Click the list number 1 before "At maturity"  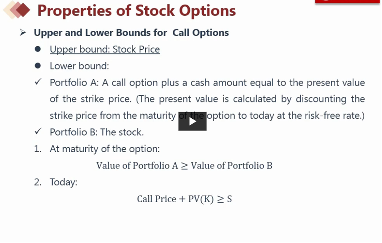click(38, 149)
